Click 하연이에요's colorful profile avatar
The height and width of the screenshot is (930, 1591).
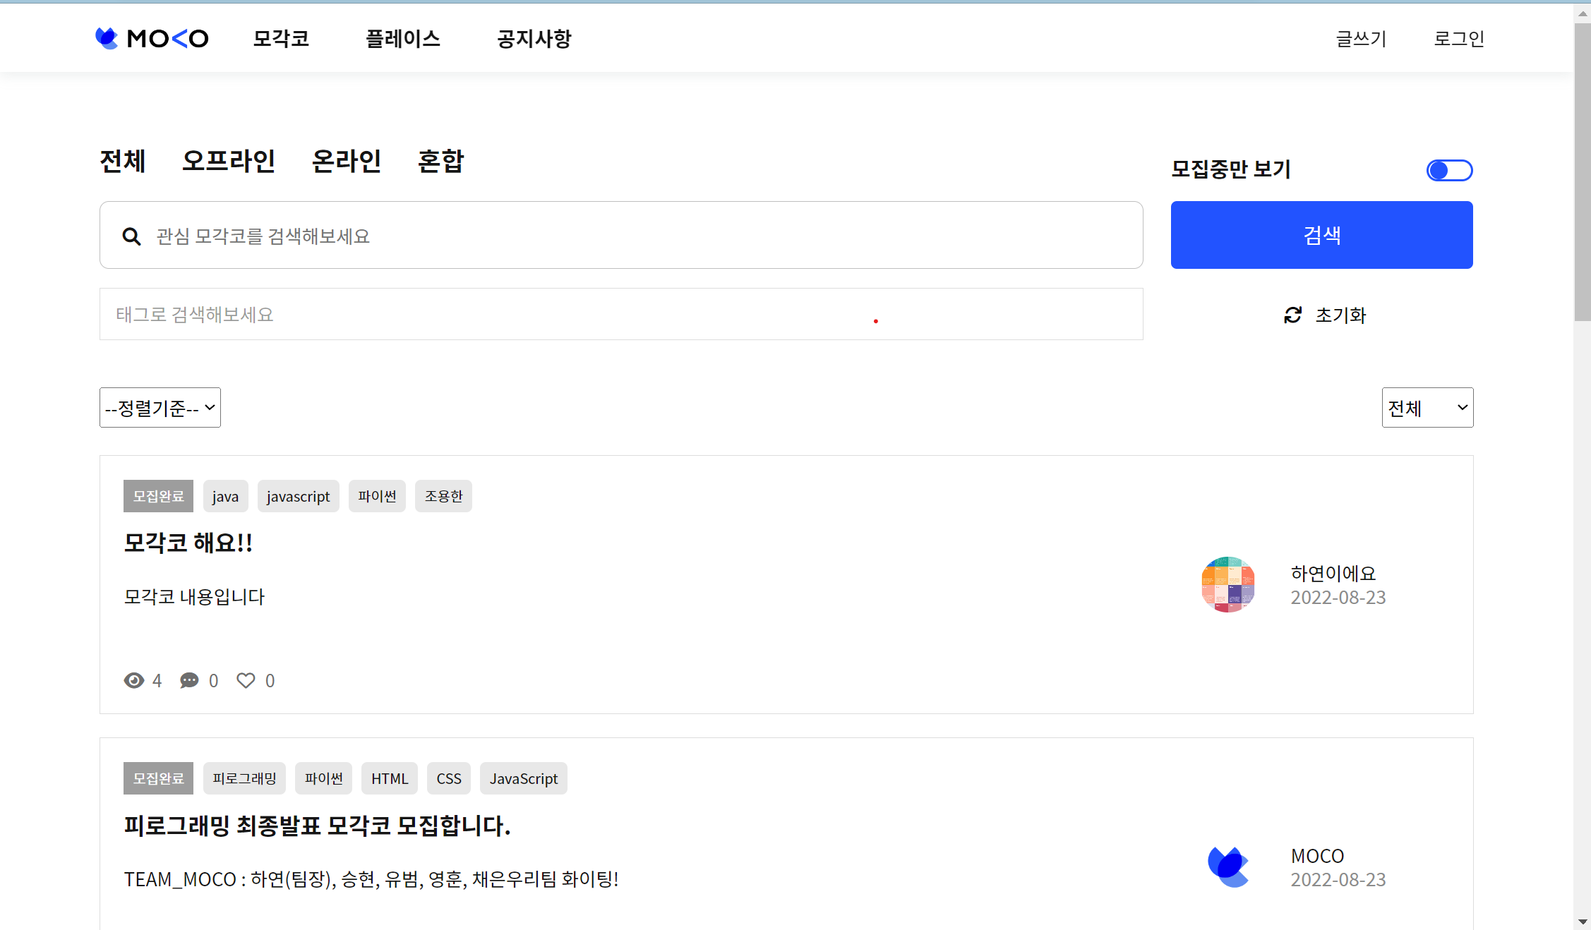pos(1227,584)
